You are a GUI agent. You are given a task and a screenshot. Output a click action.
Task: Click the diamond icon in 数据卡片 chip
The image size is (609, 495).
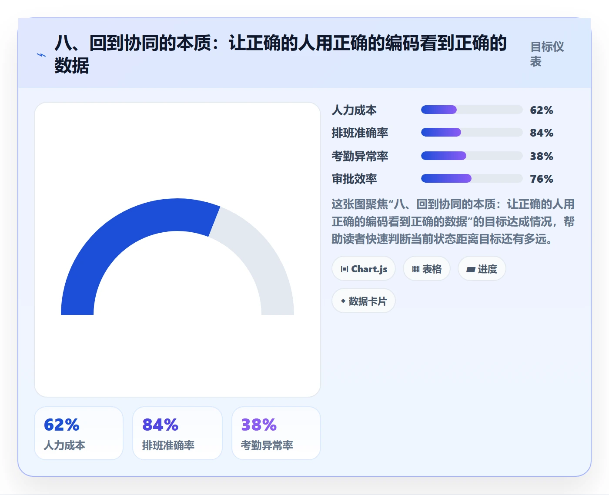coord(343,301)
